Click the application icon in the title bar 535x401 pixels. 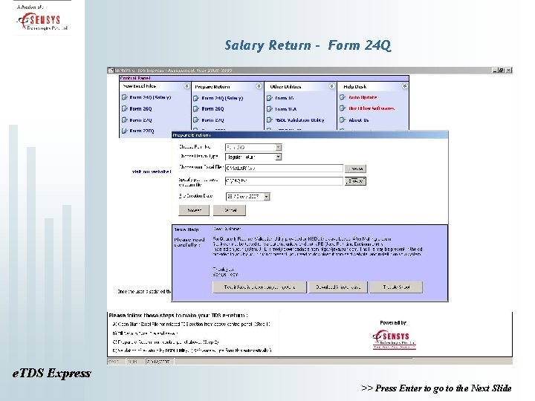pos(111,71)
